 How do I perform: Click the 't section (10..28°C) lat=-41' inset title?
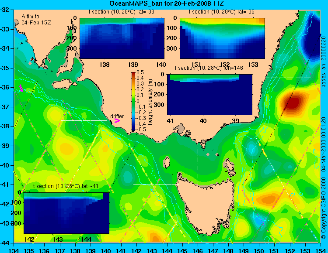point(66,186)
